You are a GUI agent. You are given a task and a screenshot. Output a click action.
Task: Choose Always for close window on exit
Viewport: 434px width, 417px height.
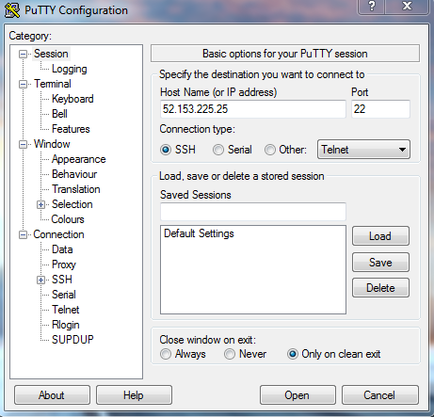(166, 354)
